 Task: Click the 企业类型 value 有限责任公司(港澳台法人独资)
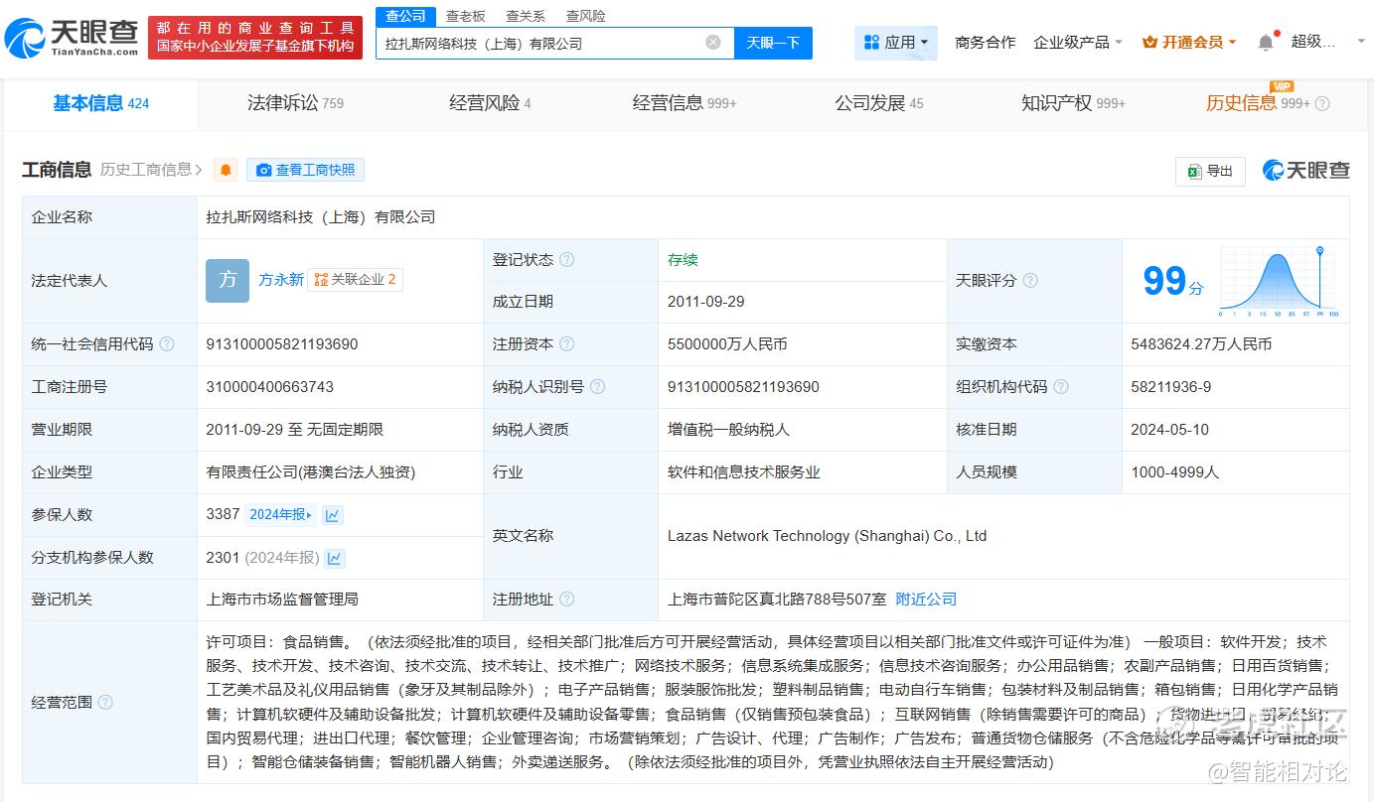(x=310, y=472)
